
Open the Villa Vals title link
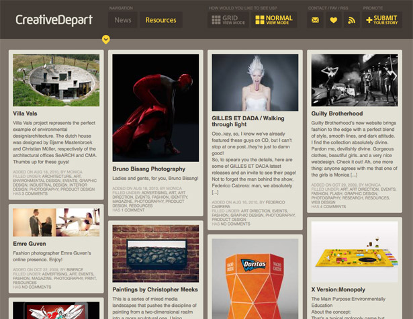[25, 113]
